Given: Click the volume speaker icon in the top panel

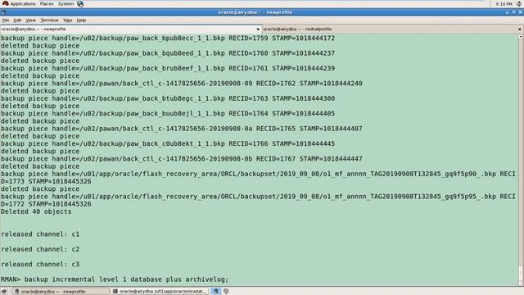Looking at the screenshot, I should [518, 3].
